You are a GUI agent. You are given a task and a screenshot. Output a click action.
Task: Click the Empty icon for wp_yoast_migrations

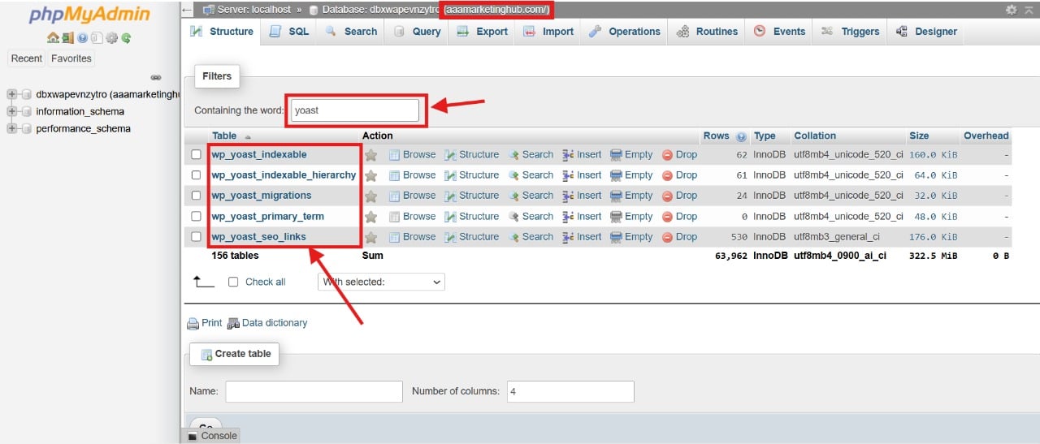[x=616, y=196]
